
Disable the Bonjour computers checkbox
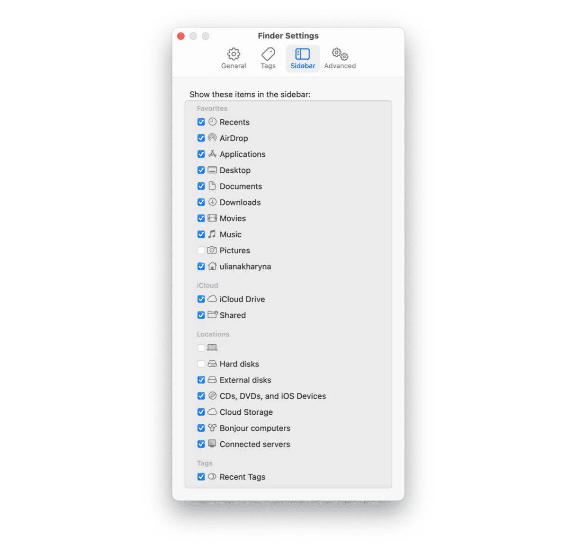pos(201,428)
